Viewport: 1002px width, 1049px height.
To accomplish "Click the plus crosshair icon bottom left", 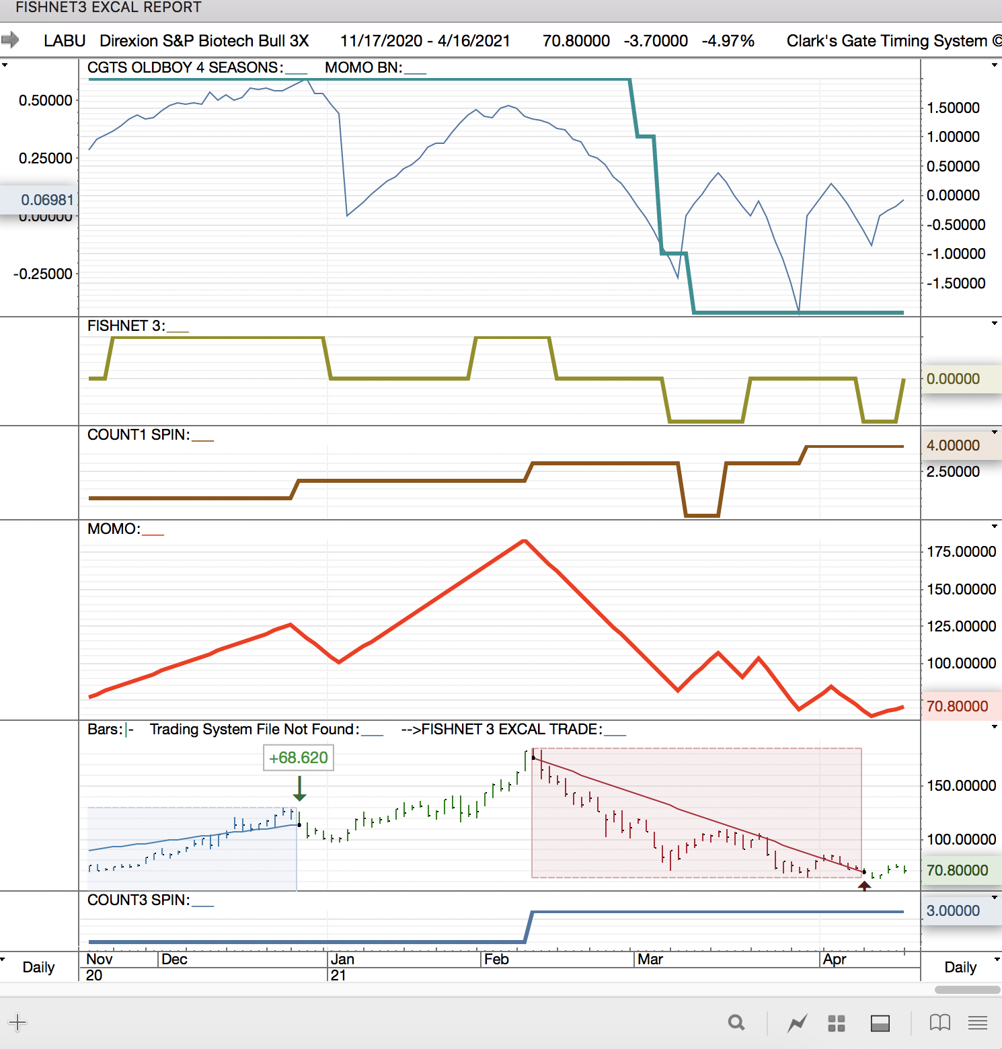I will [17, 1023].
